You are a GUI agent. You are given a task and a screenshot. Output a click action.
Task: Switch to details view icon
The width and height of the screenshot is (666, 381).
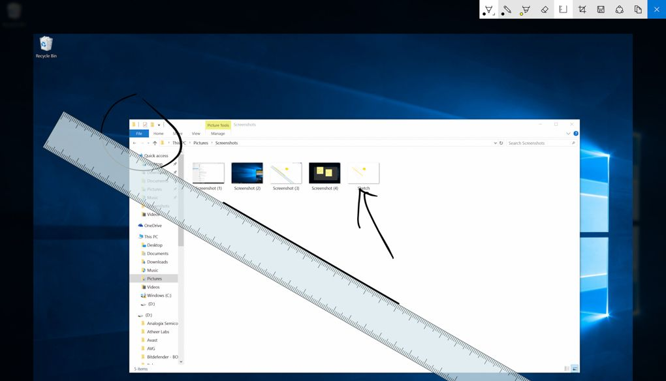click(x=567, y=369)
